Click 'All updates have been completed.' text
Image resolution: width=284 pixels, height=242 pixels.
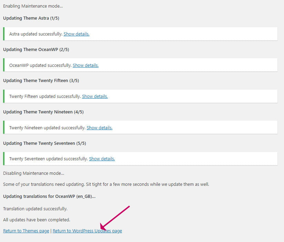tap(36, 220)
